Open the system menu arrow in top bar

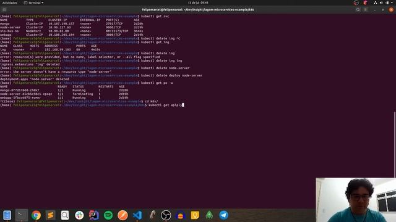coord(392,2)
